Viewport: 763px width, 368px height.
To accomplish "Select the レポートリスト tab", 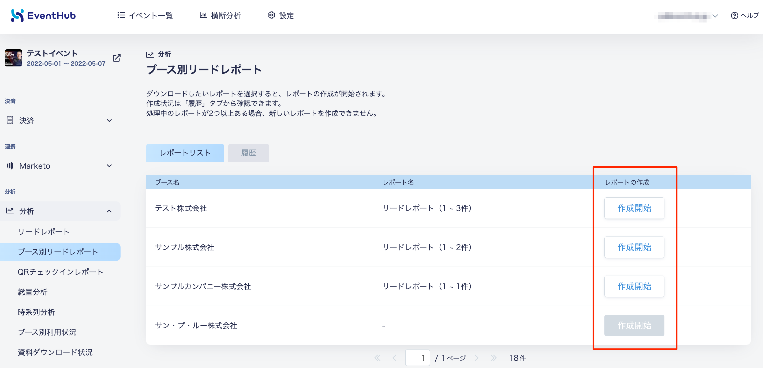I will point(185,153).
